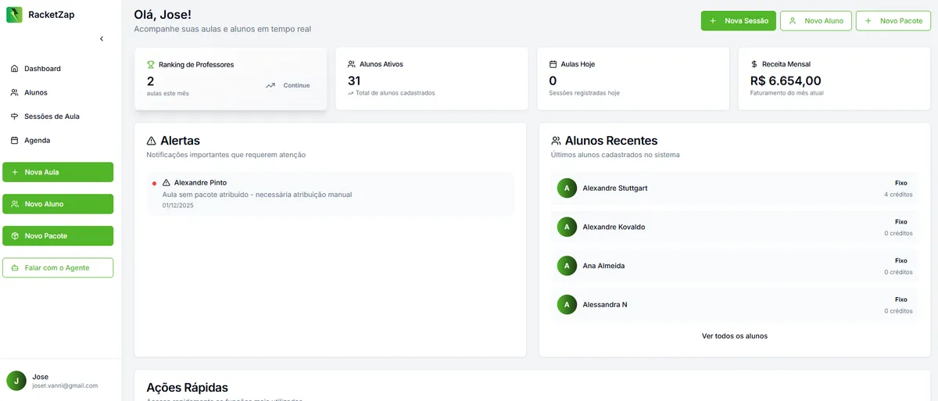938x401 pixels.
Task: Open Falar com o Agente chat
Action: tap(58, 267)
